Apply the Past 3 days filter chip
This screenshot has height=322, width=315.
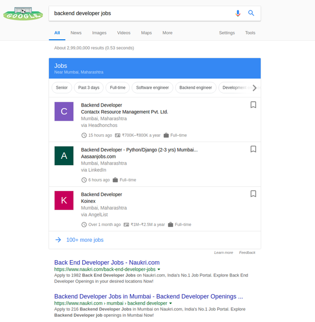pos(89,88)
